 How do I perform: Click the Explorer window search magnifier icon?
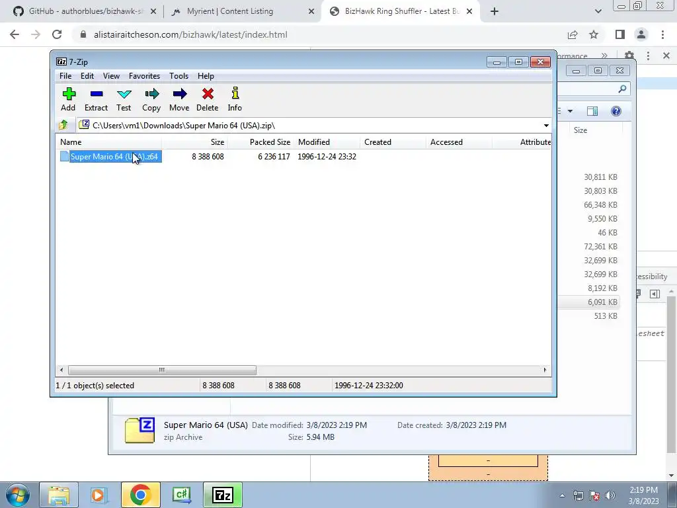(x=622, y=89)
